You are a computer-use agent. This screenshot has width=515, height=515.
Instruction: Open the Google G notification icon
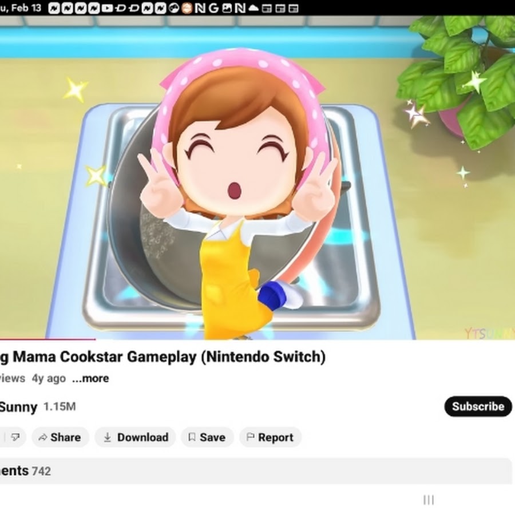213,8
